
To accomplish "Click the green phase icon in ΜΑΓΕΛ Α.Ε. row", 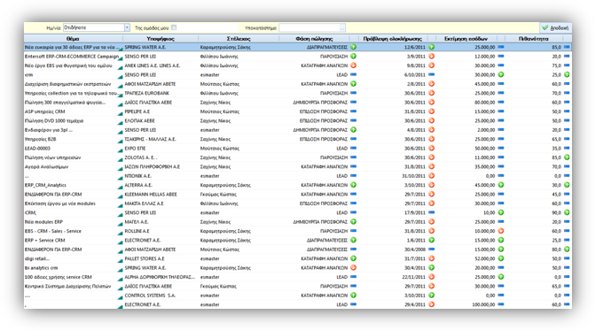I will pos(353,221).
